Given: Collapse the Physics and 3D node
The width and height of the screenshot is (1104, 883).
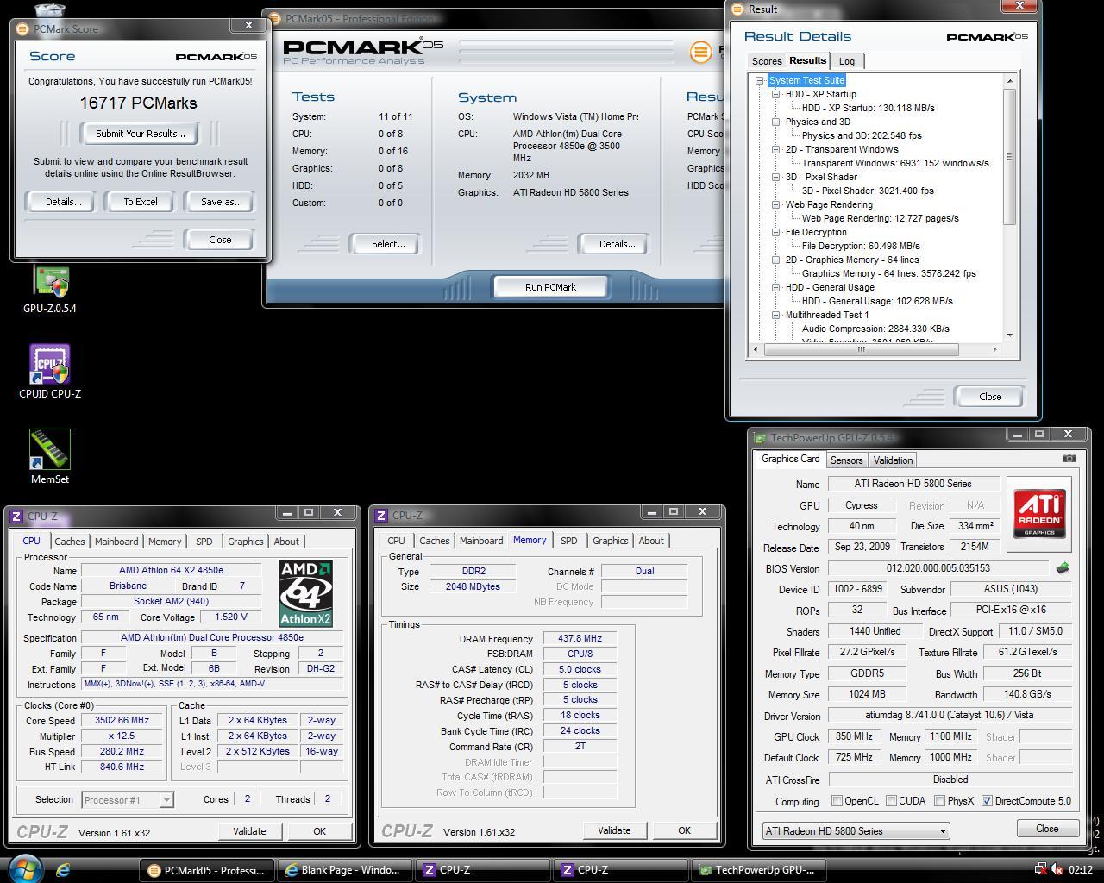Looking at the screenshot, I should [776, 122].
